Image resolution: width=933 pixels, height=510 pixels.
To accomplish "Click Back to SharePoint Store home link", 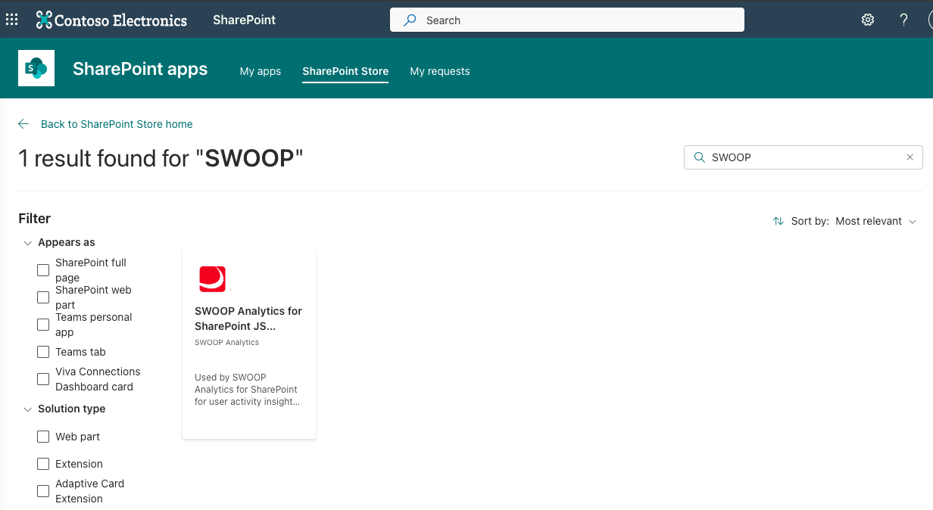I will [117, 124].
